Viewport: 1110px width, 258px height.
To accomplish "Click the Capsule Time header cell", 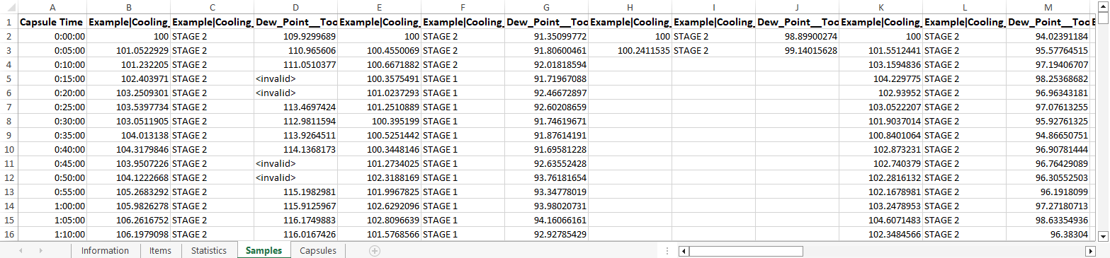I will coord(52,22).
